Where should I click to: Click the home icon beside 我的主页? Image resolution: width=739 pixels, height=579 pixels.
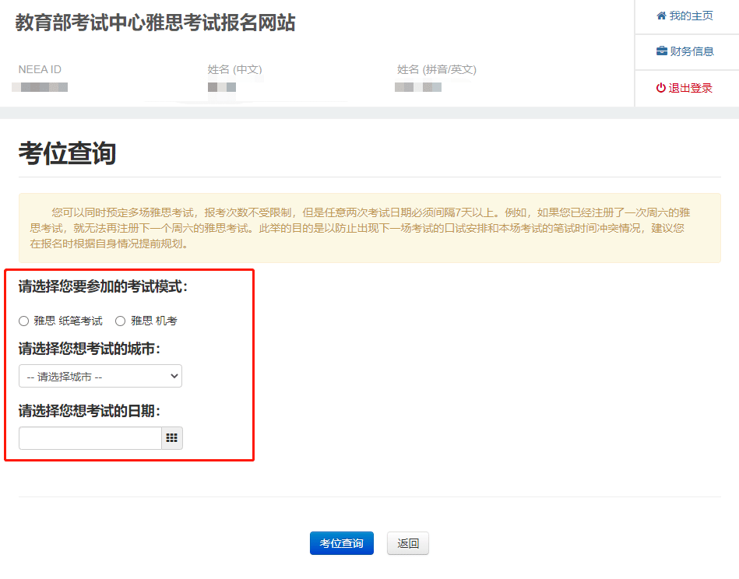pos(661,16)
